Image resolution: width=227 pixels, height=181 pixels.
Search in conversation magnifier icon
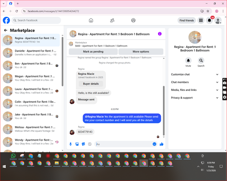tap(201, 61)
